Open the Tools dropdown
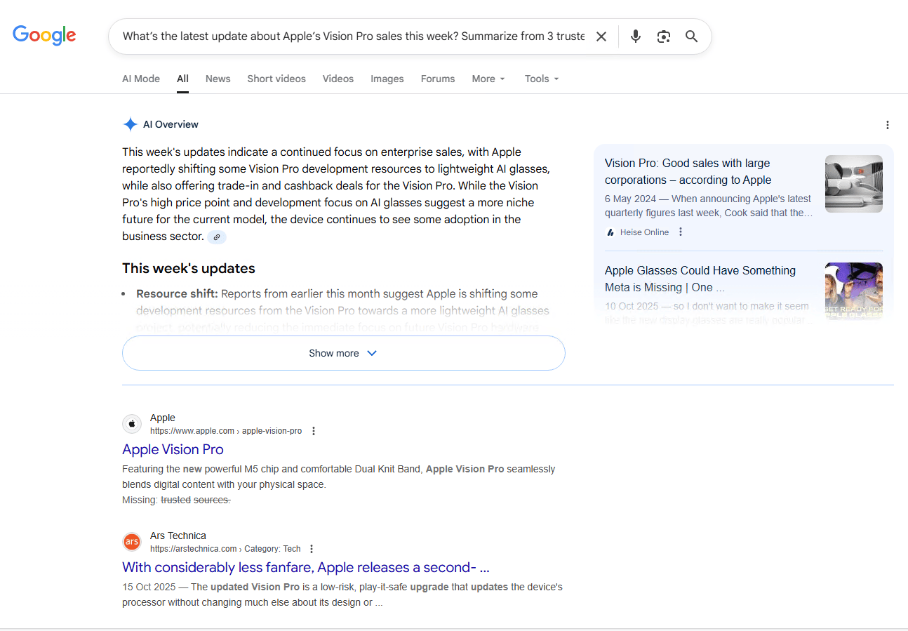The height and width of the screenshot is (631, 908). 542,79
